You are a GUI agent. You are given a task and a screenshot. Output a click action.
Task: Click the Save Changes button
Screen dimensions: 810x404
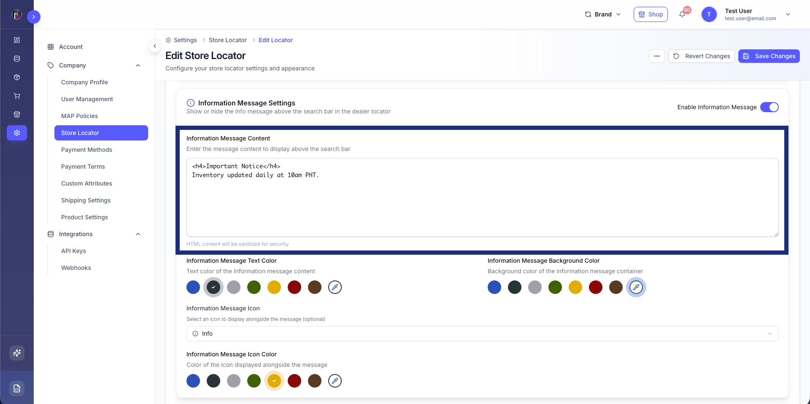769,56
